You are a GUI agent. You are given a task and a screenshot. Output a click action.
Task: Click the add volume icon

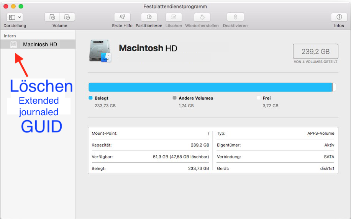[52, 17]
